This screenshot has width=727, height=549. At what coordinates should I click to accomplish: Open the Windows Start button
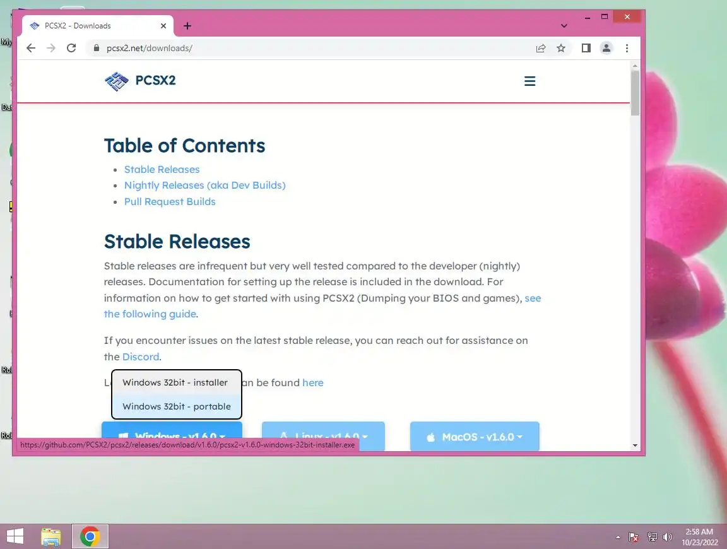click(15, 536)
